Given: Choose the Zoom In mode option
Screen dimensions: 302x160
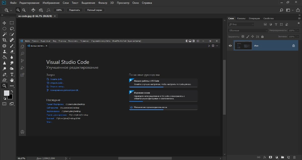Looking at the screenshot, I should coord(18,10).
